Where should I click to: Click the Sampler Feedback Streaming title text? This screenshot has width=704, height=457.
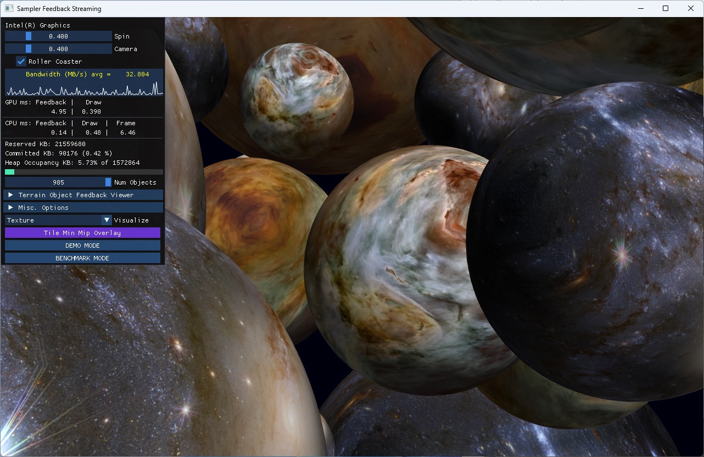click(x=59, y=9)
